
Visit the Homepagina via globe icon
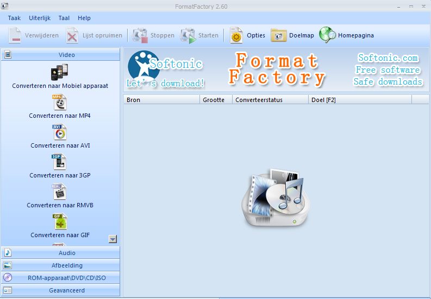click(x=328, y=35)
